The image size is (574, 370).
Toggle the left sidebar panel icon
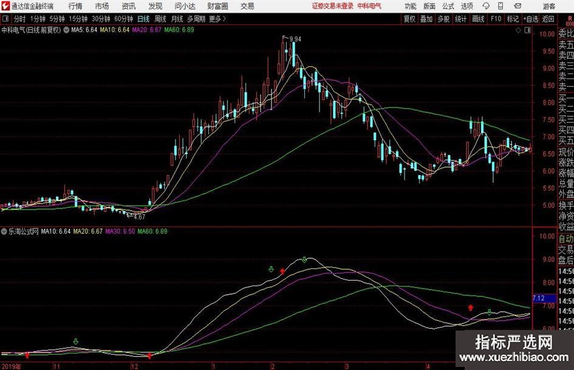click(x=5, y=19)
